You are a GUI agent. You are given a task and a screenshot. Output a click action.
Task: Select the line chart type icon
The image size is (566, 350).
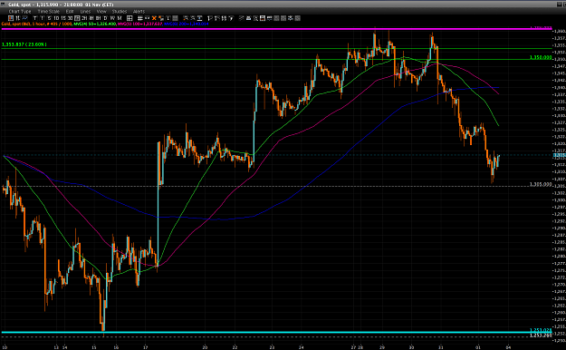click(x=25, y=18)
